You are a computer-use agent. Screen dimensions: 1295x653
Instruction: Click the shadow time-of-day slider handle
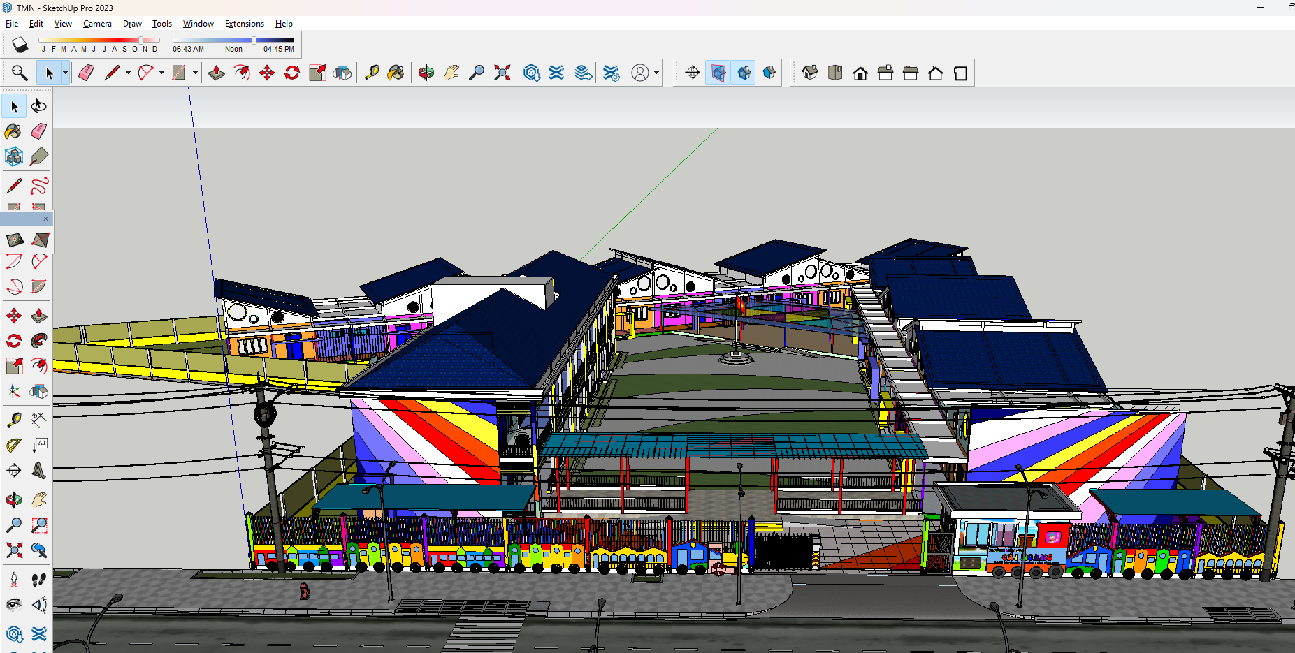point(254,41)
